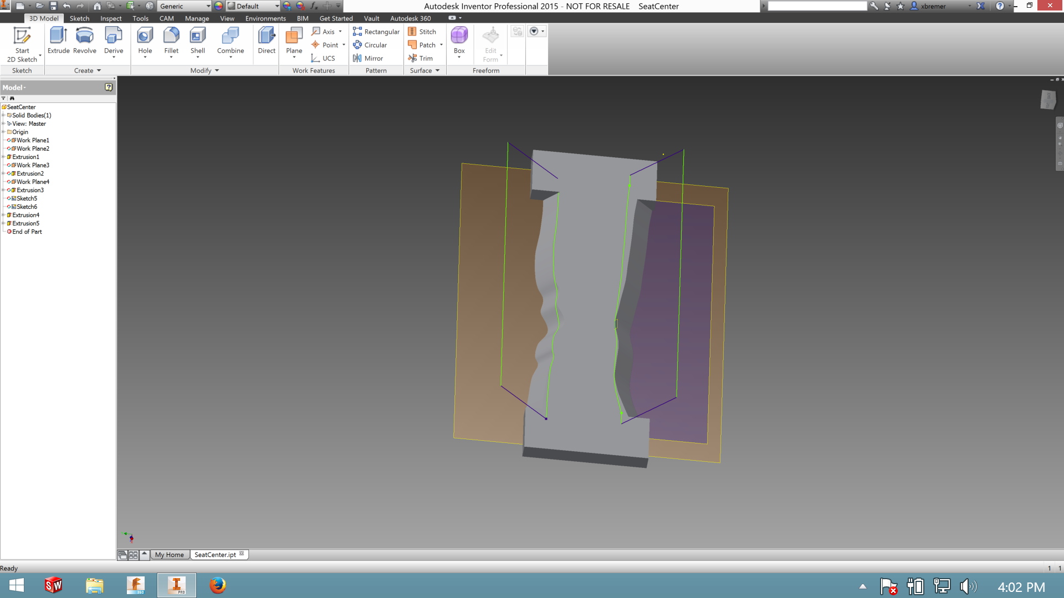1064x598 pixels.
Task: Select Work Plane1 in the browser
Action: 33,140
